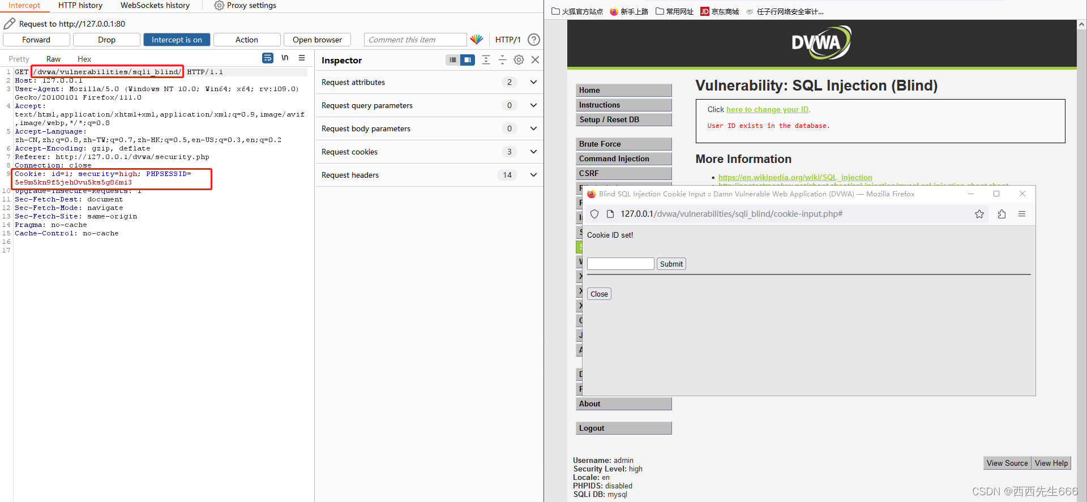The image size is (1087, 502).
Task: Toggle the message wrap icon in editor
Action: pyautogui.click(x=268, y=58)
